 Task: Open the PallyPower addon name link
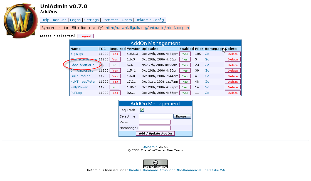point(79,87)
